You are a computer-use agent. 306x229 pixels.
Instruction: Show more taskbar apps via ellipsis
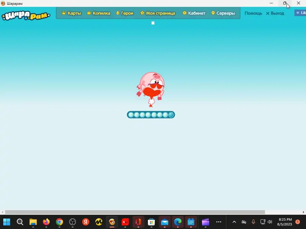pos(219,222)
